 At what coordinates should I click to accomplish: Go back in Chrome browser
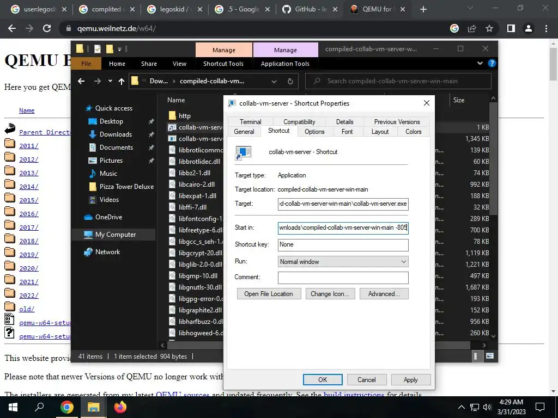12,28
